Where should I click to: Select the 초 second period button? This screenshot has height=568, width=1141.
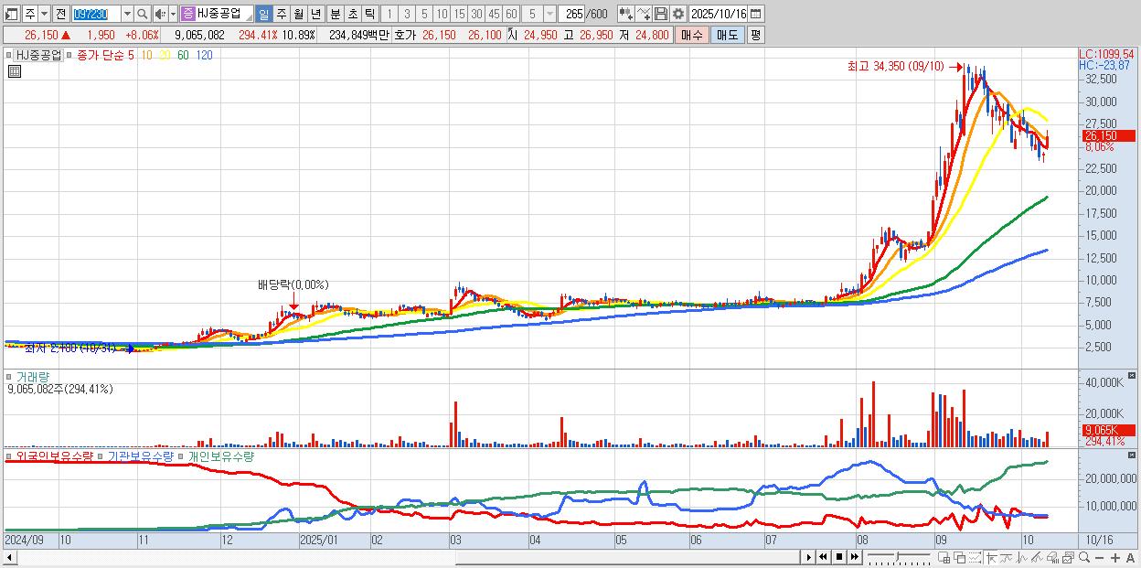[352, 14]
